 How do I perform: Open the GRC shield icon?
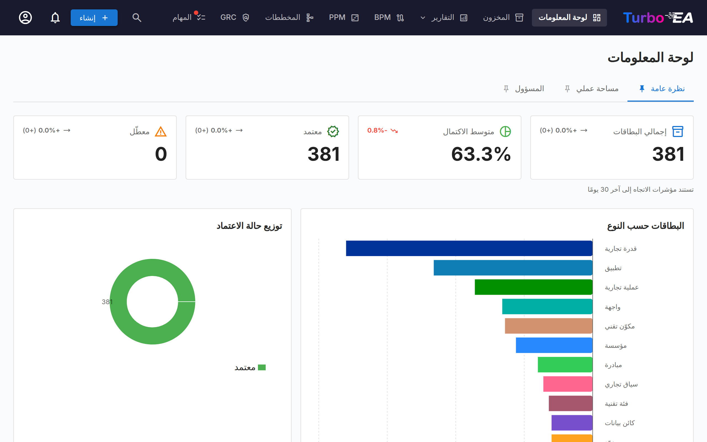click(246, 17)
